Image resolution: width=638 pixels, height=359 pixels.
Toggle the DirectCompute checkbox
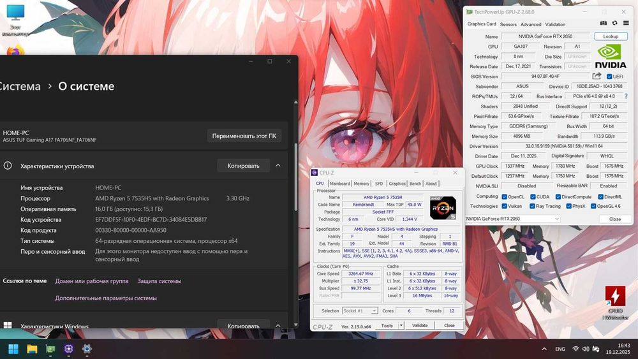(558, 197)
